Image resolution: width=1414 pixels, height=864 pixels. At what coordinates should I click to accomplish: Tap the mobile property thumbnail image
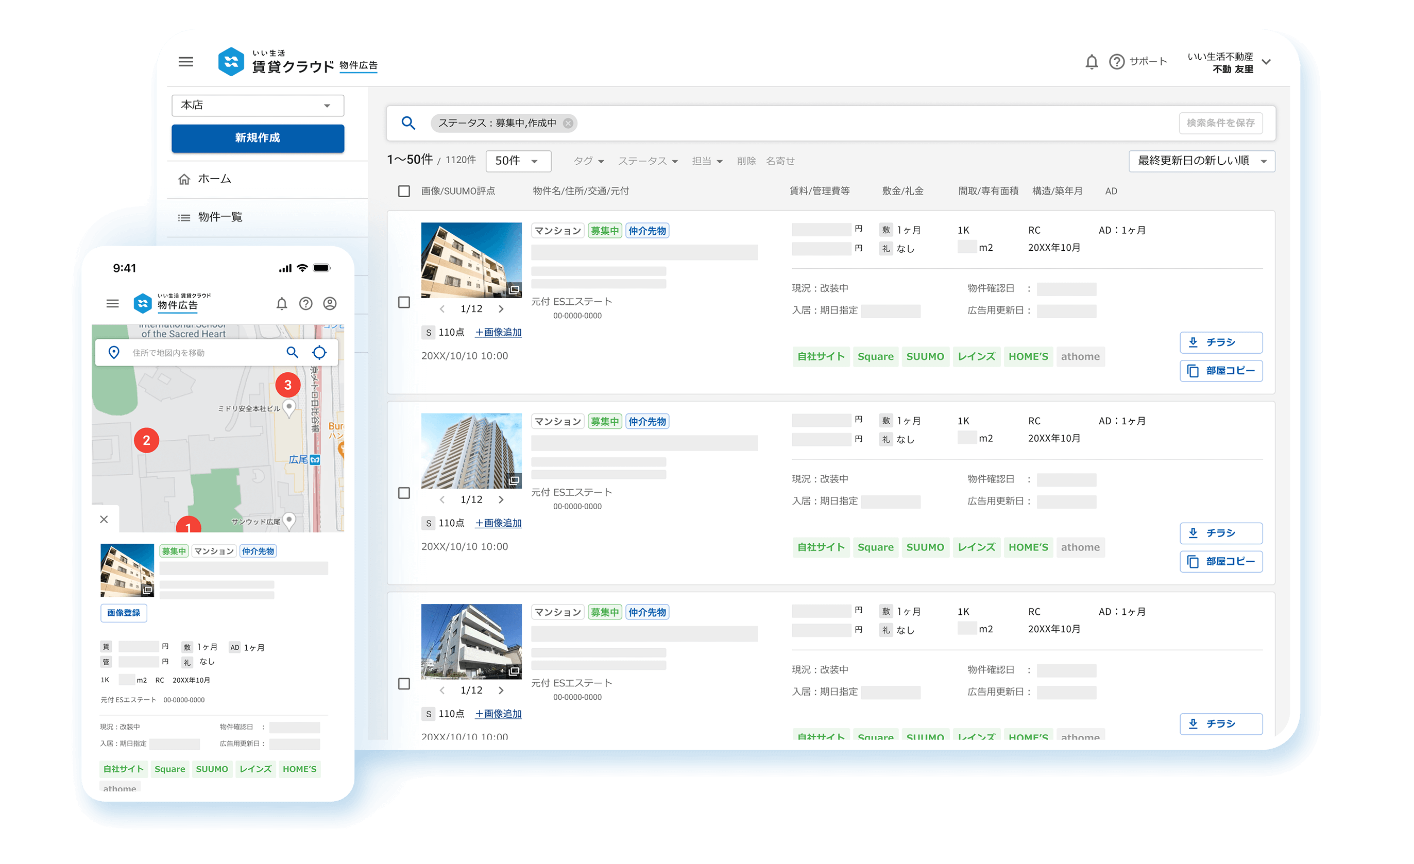tap(127, 571)
